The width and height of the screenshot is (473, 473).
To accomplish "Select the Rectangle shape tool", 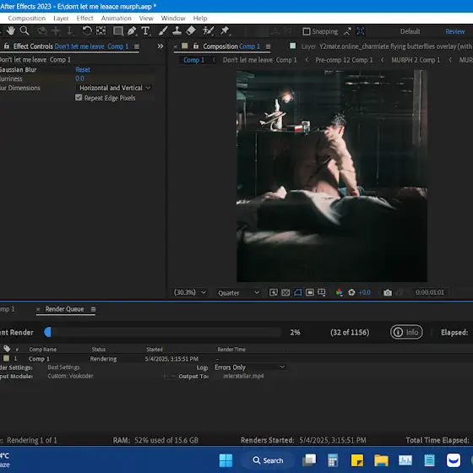I will (x=118, y=30).
